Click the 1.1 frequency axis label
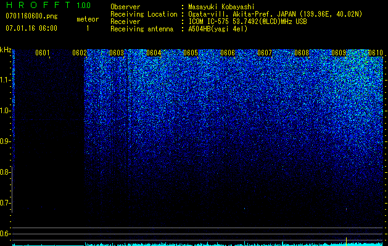 5,80
